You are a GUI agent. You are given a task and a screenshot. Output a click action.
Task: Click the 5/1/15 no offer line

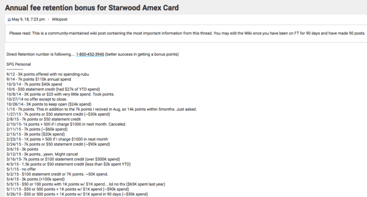click(x=21, y=169)
